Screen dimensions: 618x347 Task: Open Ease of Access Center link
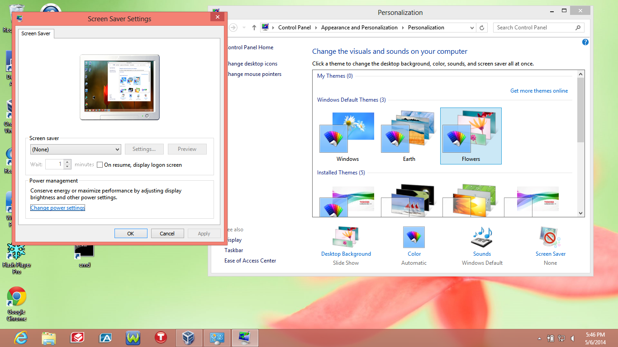[x=250, y=261]
